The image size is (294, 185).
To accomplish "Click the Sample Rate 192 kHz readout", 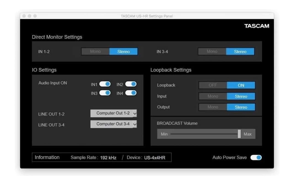I will pyautogui.click(x=108, y=158).
